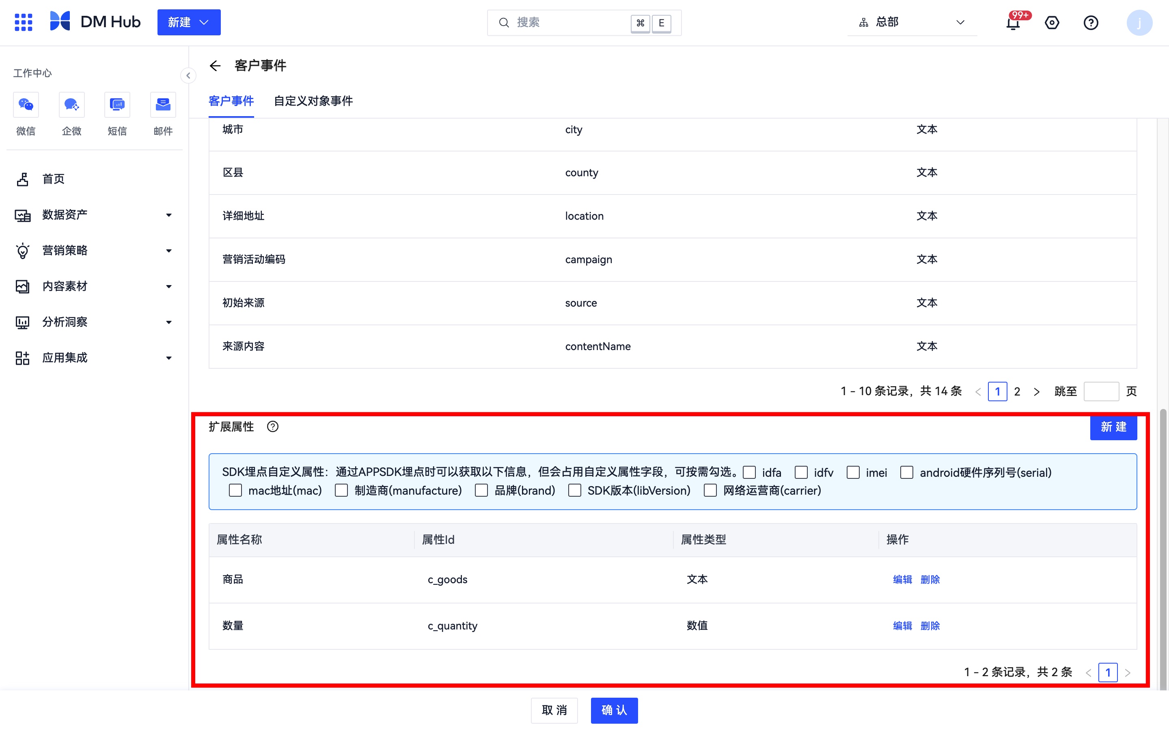The height and width of the screenshot is (731, 1169).
Task: Open the app grid launcher icon
Action: [23, 22]
